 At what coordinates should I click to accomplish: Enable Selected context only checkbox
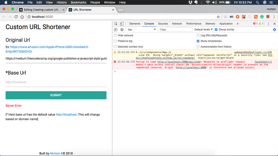click(115, 47)
